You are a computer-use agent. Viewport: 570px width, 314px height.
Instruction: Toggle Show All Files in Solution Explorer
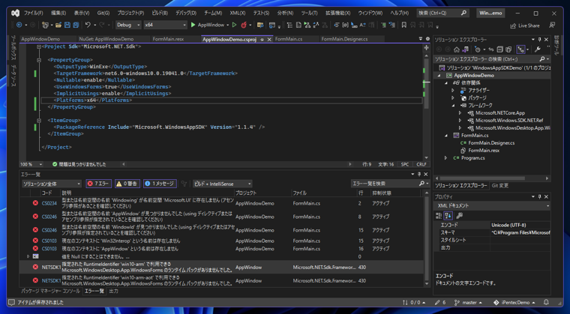coord(508,49)
